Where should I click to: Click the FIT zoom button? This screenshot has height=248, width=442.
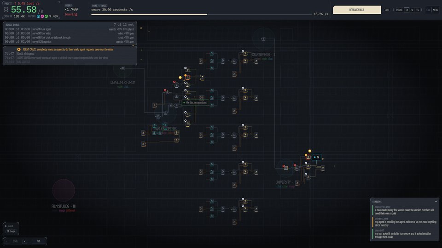tap(38, 241)
